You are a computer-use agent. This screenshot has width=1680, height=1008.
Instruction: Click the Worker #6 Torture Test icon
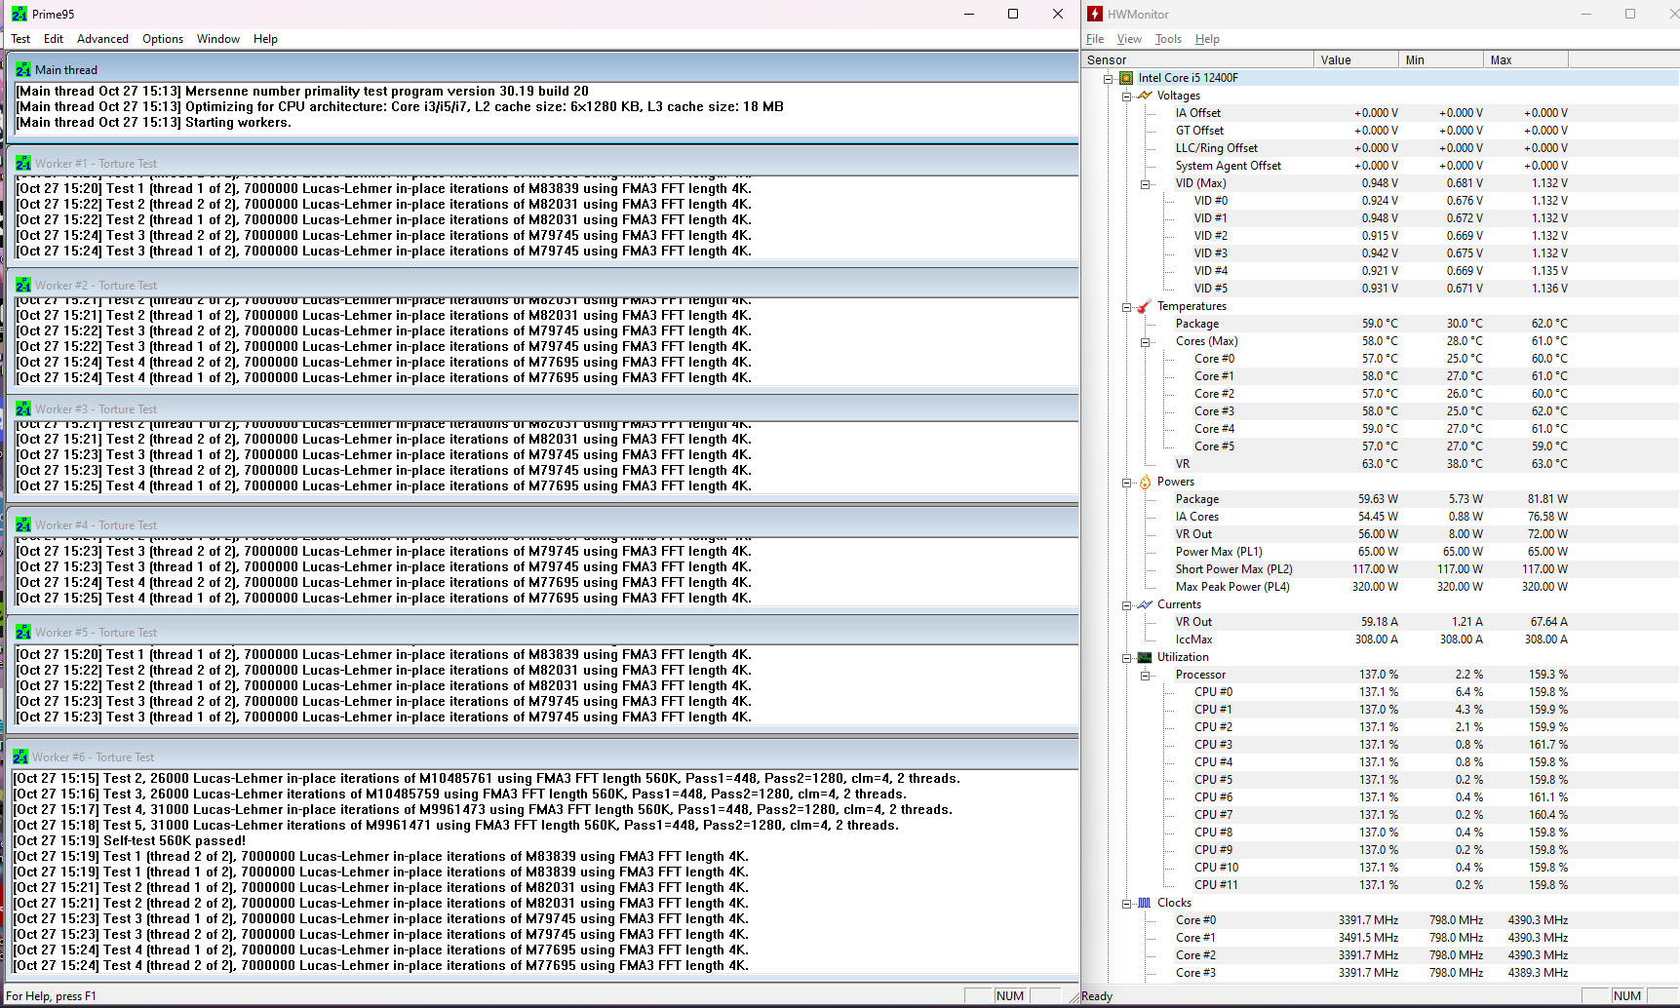[20, 757]
